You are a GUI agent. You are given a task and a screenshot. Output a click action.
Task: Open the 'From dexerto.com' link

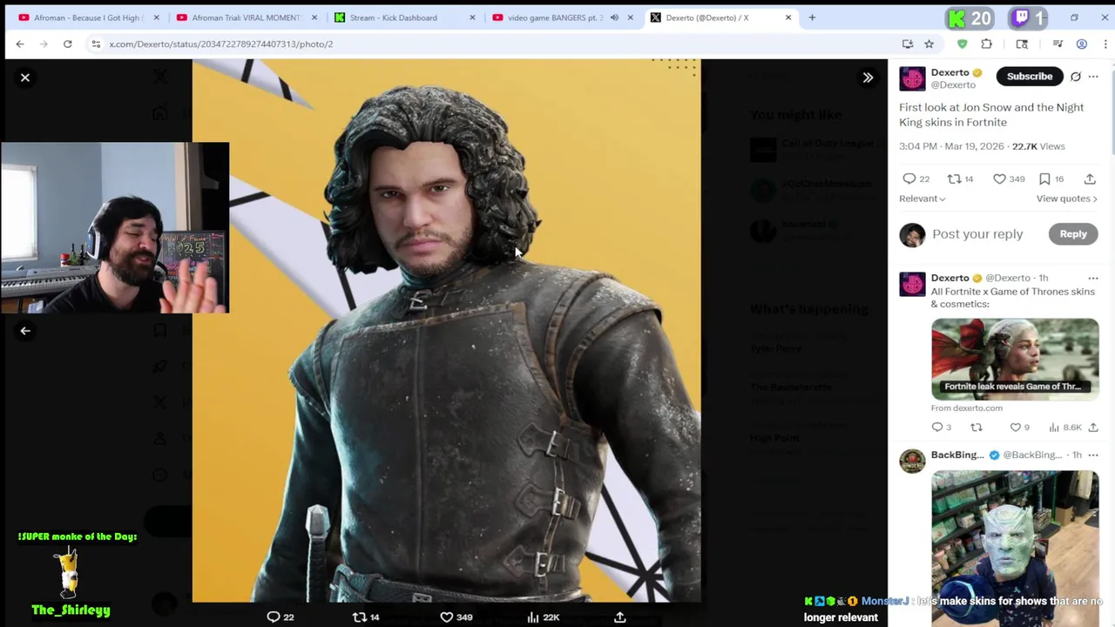(967, 408)
